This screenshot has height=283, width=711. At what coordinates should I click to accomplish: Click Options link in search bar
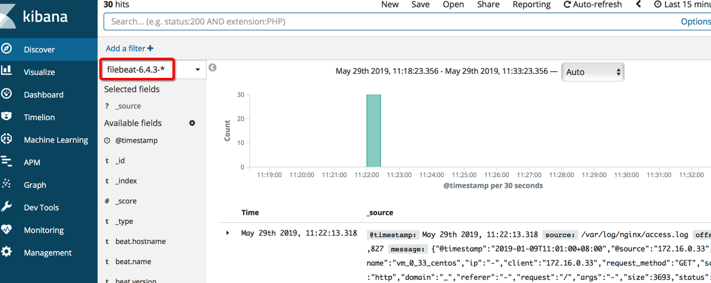click(x=696, y=21)
